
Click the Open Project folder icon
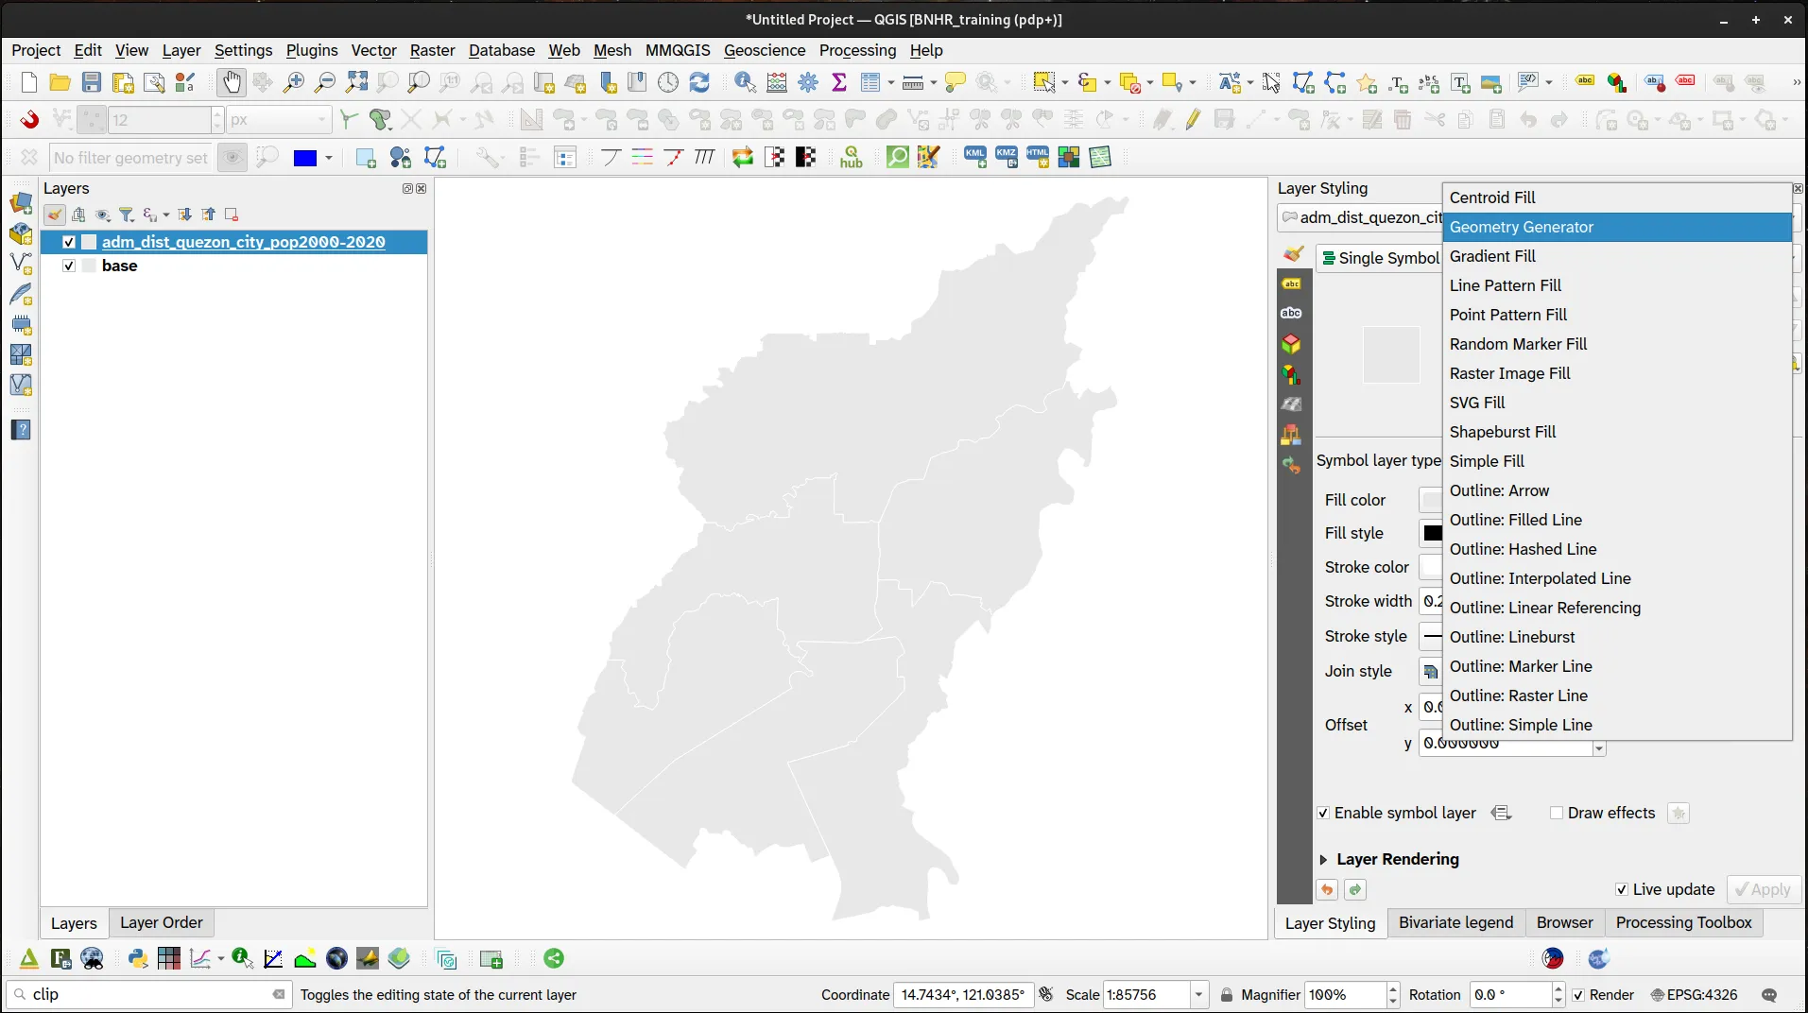tap(60, 83)
